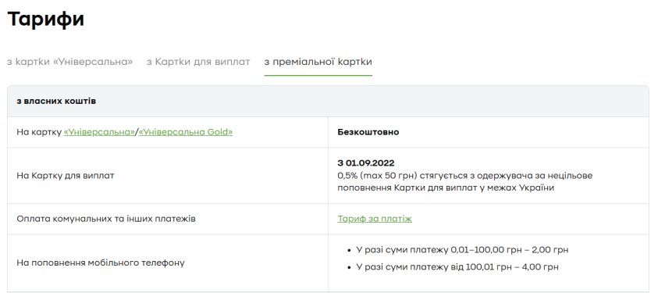
Task: Open the Тариф за платіж link
Action: pyautogui.click(x=375, y=219)
